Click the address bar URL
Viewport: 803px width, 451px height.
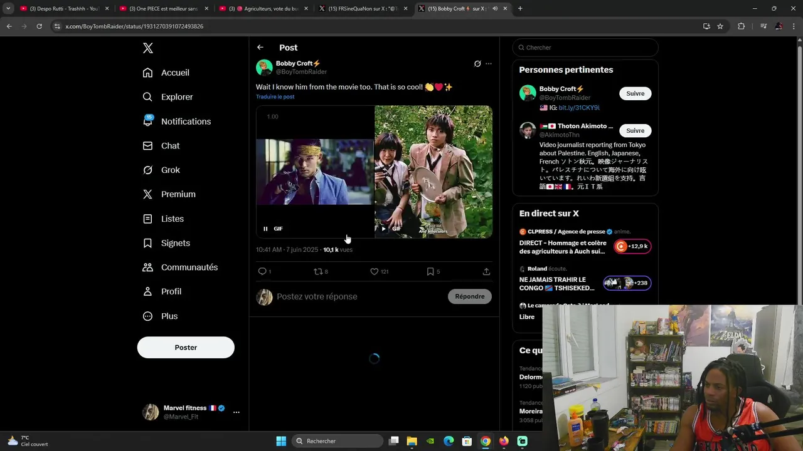[134, 26]
